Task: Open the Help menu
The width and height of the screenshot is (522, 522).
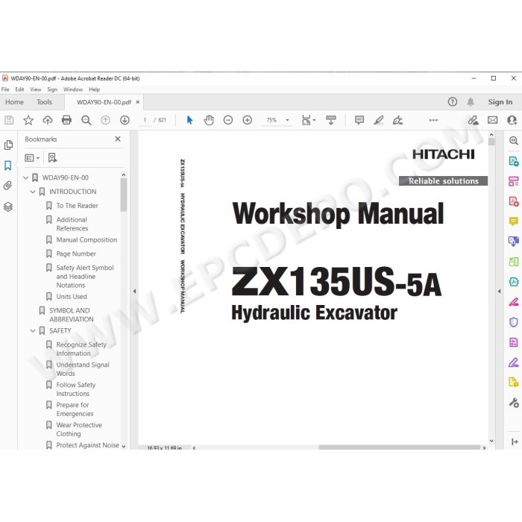Action: point(94,89)
